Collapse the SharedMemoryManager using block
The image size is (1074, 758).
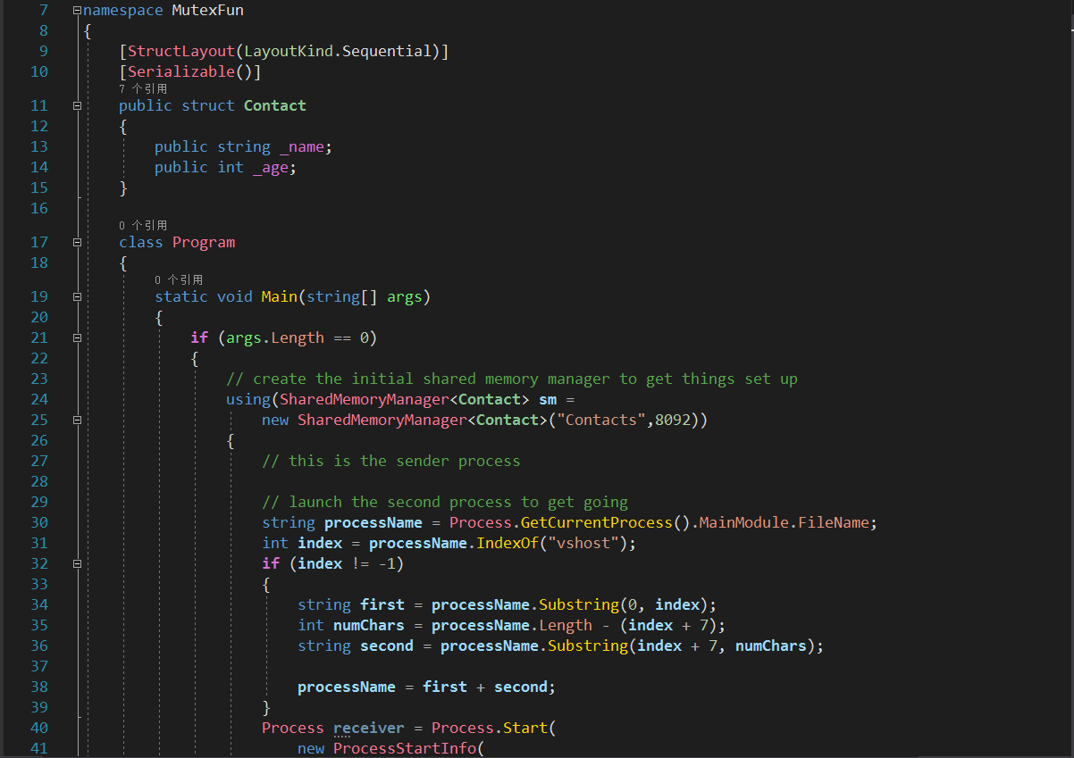[77, 420]
